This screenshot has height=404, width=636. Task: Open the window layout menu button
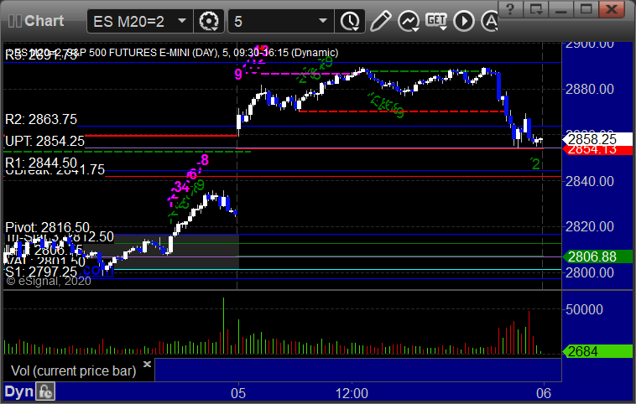coord(535,9)
